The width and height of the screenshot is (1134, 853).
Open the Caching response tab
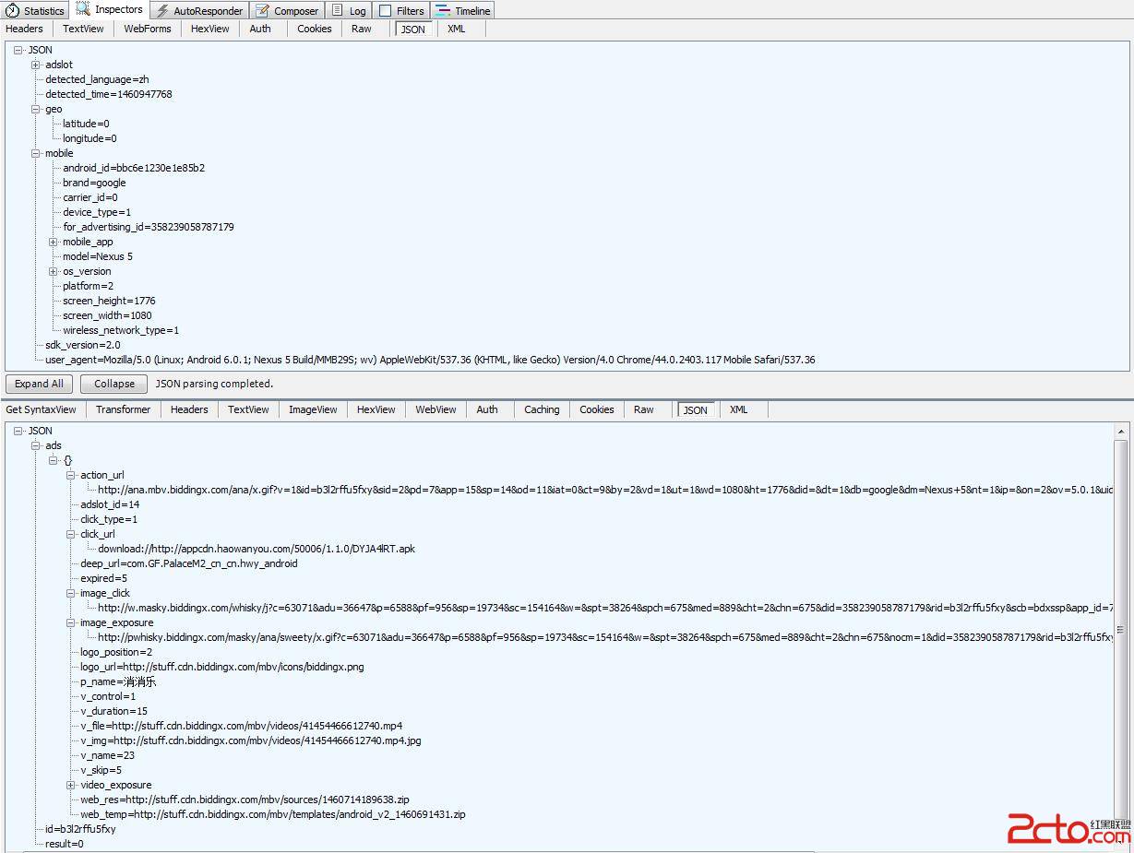coord(542,409)
